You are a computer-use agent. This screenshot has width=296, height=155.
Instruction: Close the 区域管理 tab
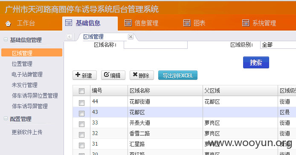(131, 37)
